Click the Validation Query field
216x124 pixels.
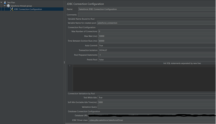(157, 107)
